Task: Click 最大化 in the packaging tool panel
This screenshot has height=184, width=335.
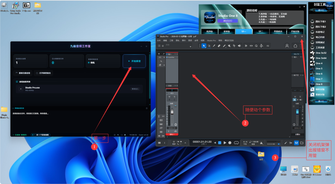Action: pos(321,10)
